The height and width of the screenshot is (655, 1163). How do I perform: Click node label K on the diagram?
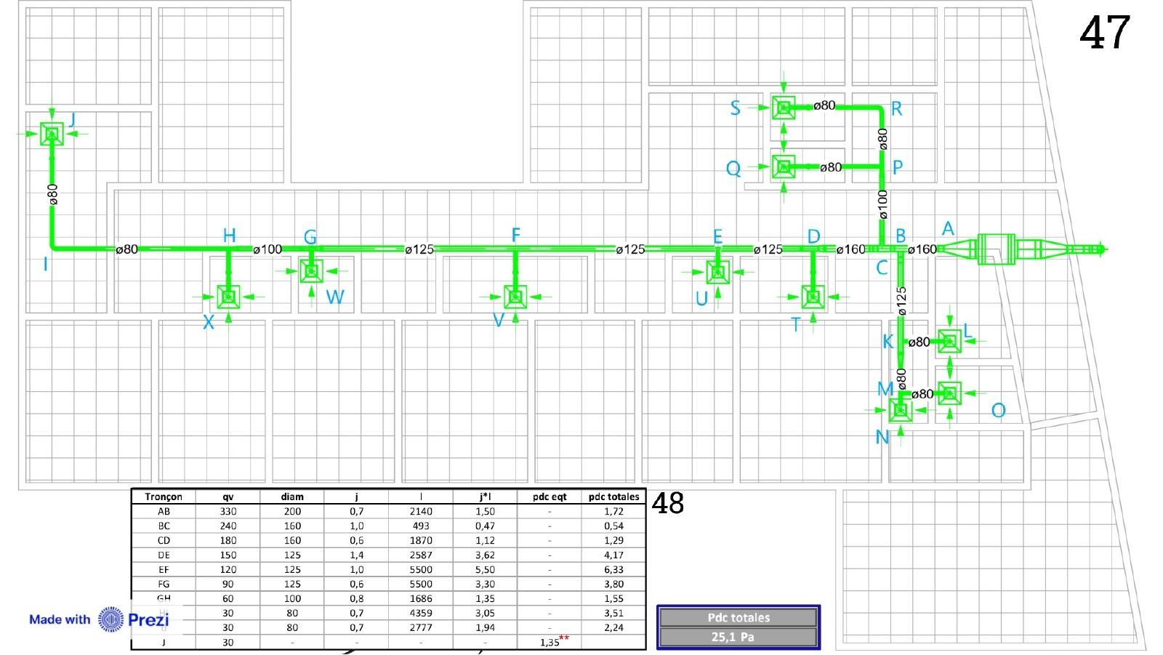tap(888, 341)
